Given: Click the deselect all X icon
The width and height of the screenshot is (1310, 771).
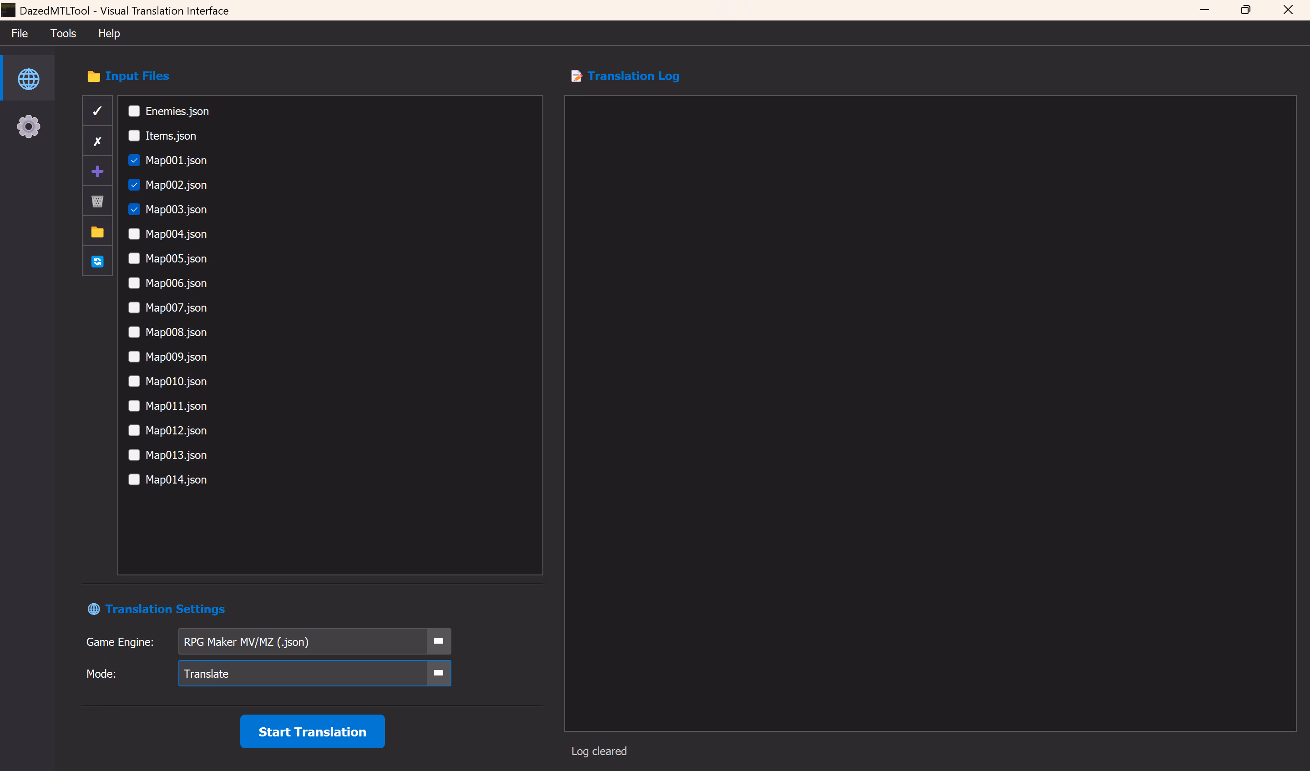Looking at the screenshot, I should click(97, 141).
